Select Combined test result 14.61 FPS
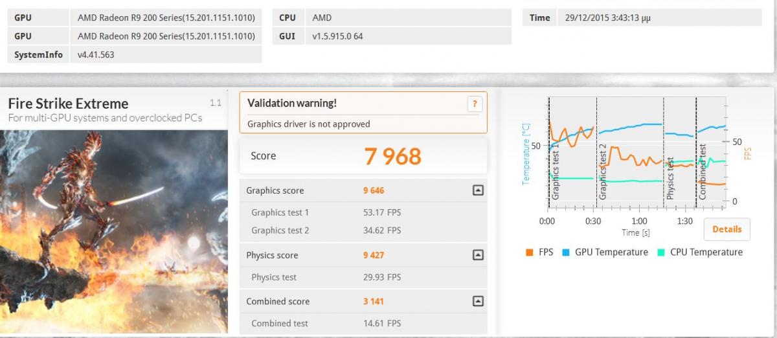777x338 pixels. point(382,323)
